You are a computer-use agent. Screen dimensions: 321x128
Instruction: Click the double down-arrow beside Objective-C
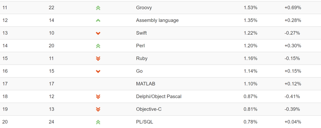[98, 109]
